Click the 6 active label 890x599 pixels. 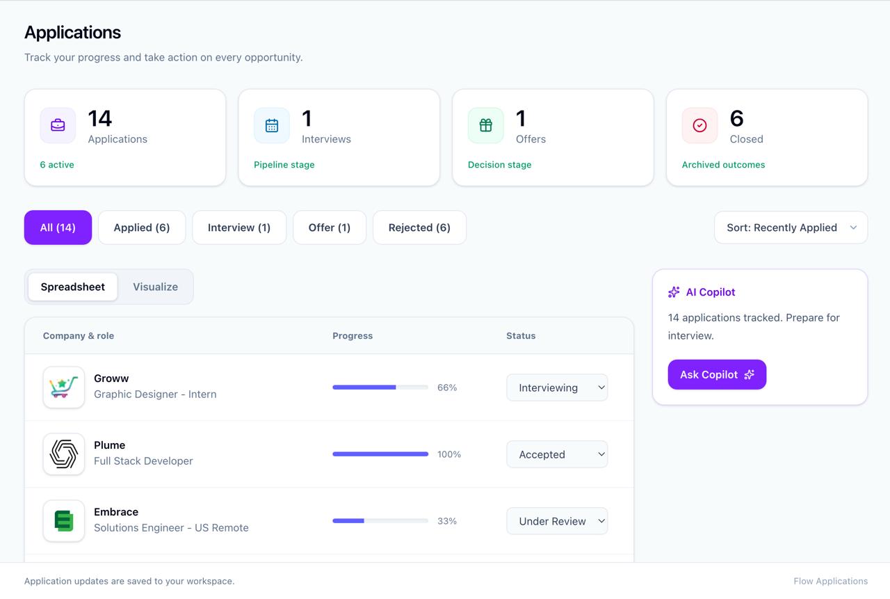pyautogui.click(x=57, y=165)
